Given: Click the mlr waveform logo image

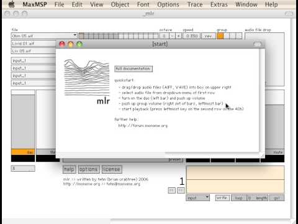Looking at the screenshot, I should pyautogui.click(x=87, y=77).
